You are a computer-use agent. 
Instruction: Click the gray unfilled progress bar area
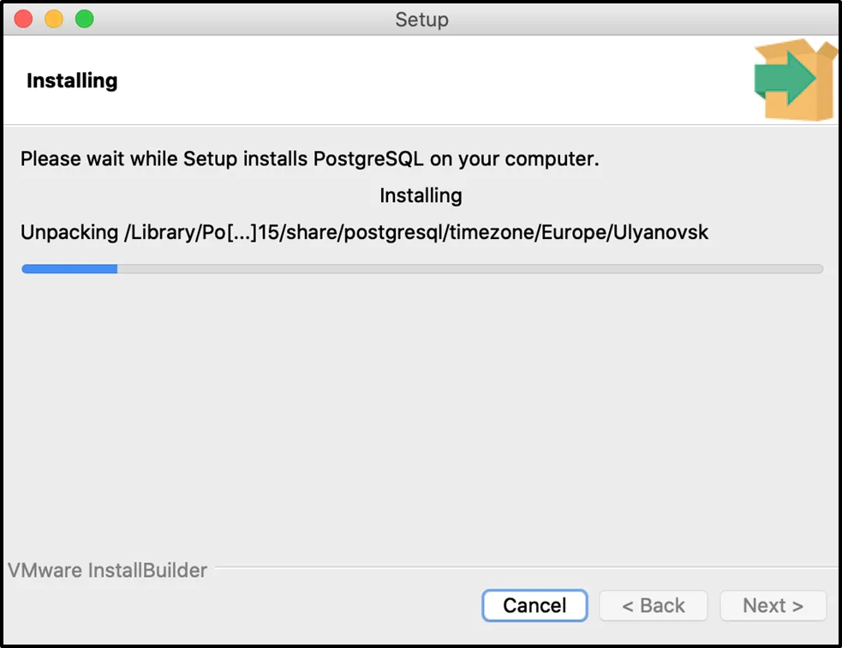pyautogui.click(x=469, y=268)
